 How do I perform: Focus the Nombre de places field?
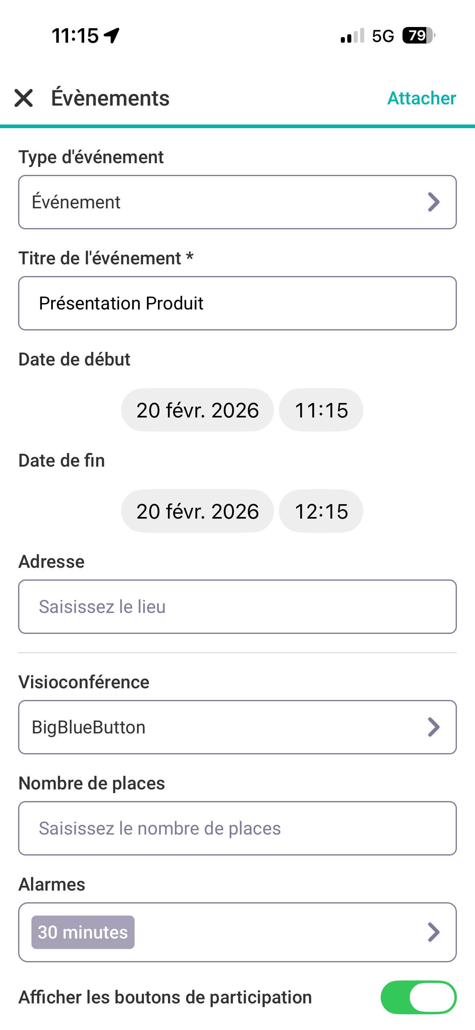tap(237, 828)
